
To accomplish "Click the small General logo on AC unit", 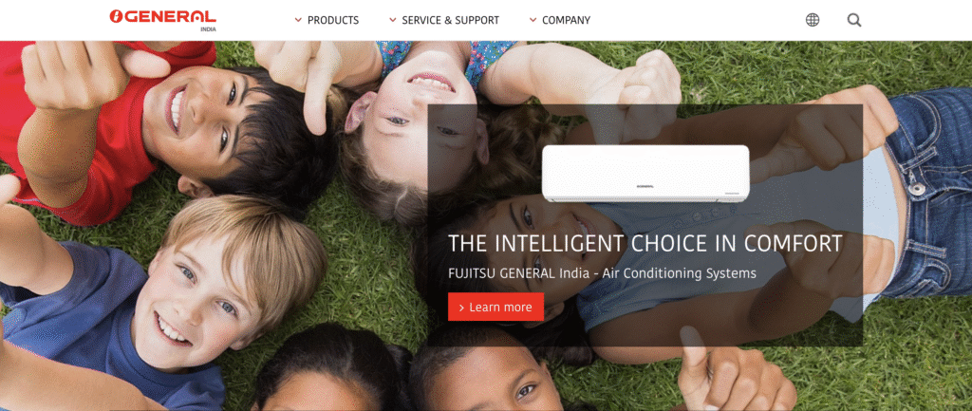I will [645, 185].
